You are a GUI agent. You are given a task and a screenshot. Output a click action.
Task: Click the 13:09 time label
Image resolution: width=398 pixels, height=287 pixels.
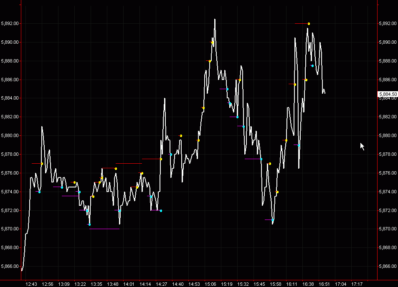(x=64, y=284)
